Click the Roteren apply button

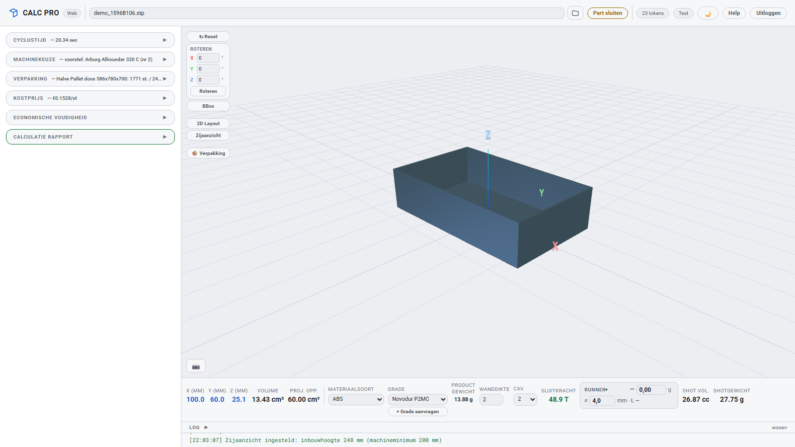pyautogui.click(x=208, y=91)
